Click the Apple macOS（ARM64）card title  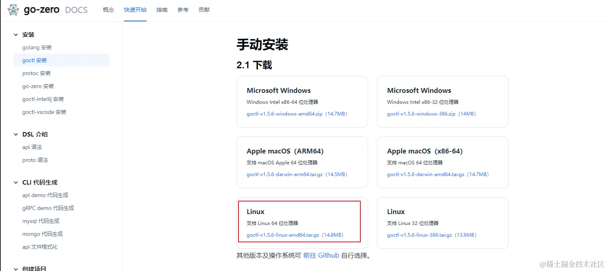point(285,151)
